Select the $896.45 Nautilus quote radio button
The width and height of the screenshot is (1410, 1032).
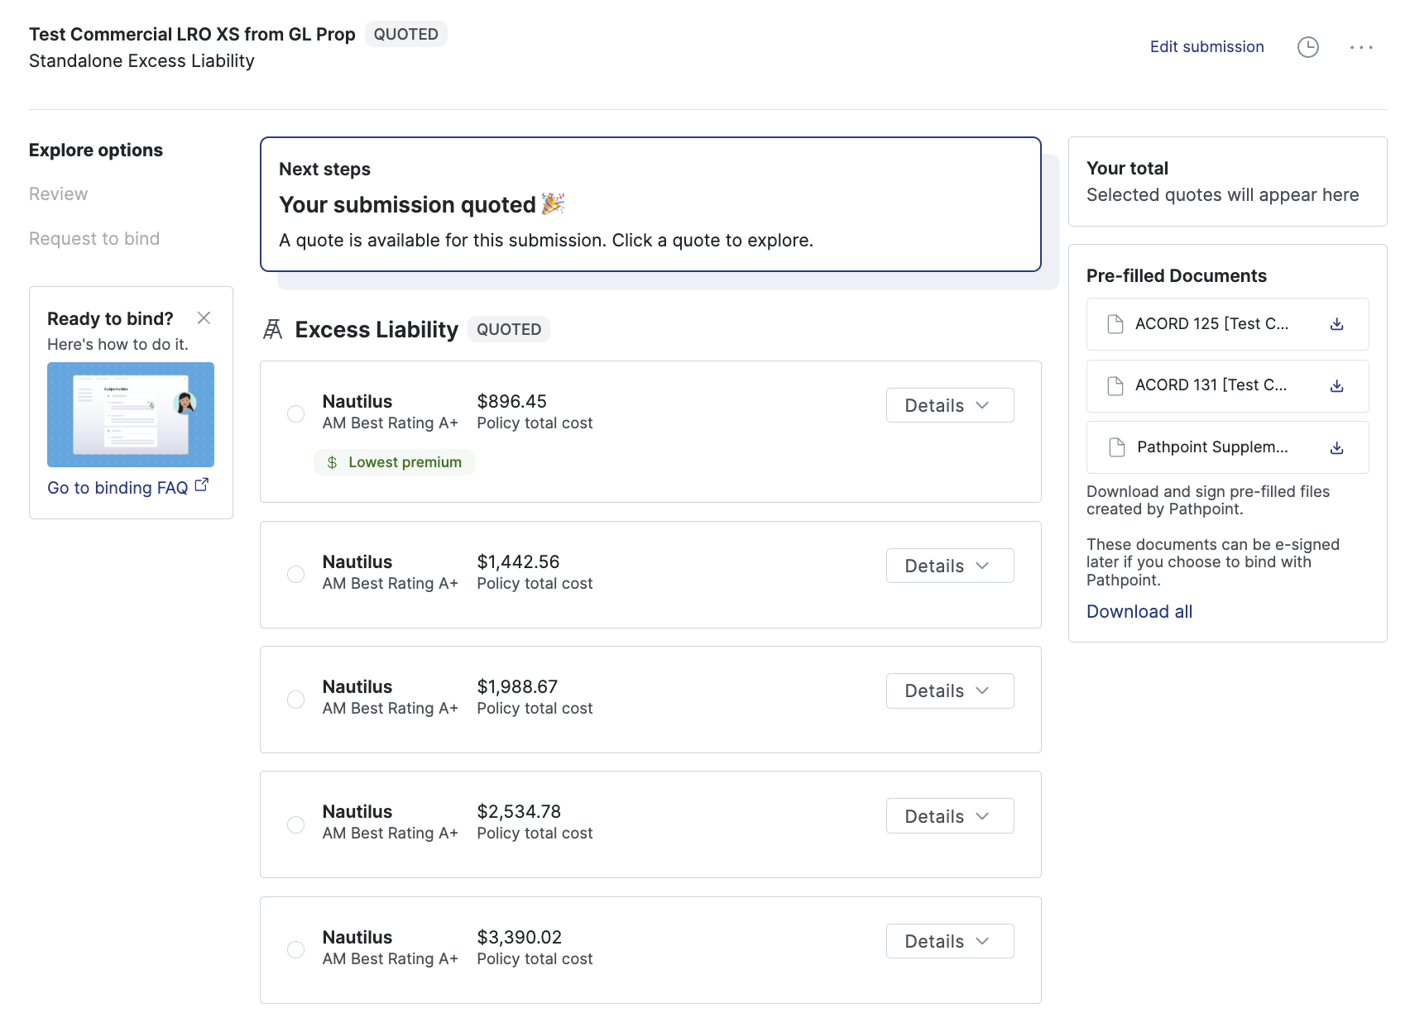point(295,413)
